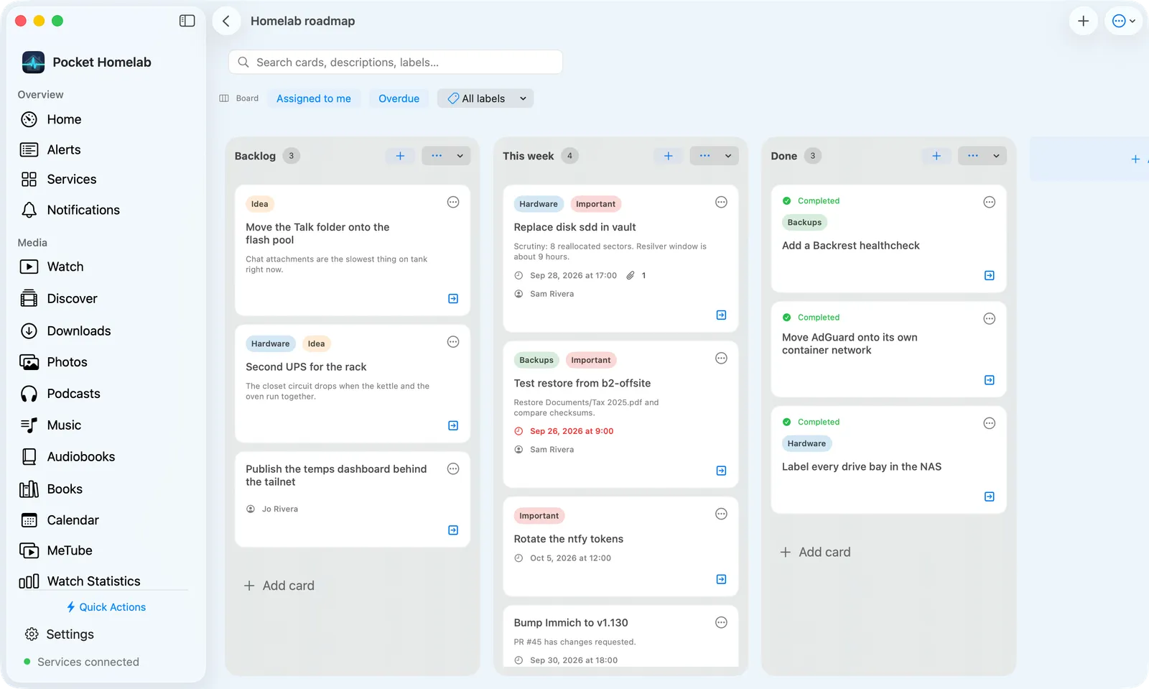Click the Watch Statistics chart icon

tap(29, 581)
